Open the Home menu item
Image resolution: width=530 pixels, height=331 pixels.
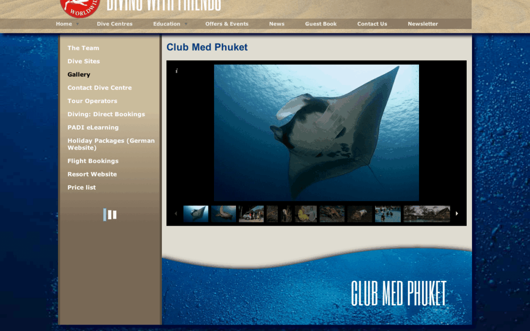(64, 24)
